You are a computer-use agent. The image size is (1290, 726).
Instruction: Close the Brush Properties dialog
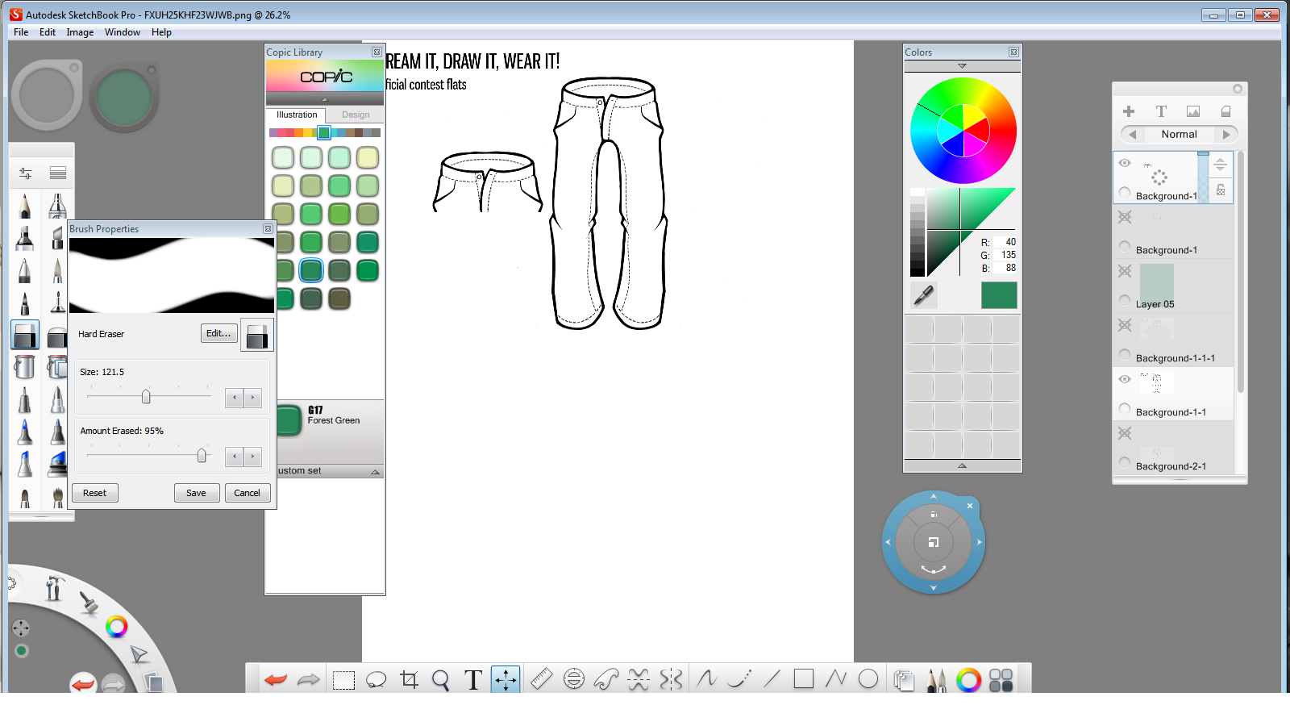point(268,229)
